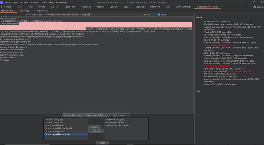Open the Help menu

point(51,2)
